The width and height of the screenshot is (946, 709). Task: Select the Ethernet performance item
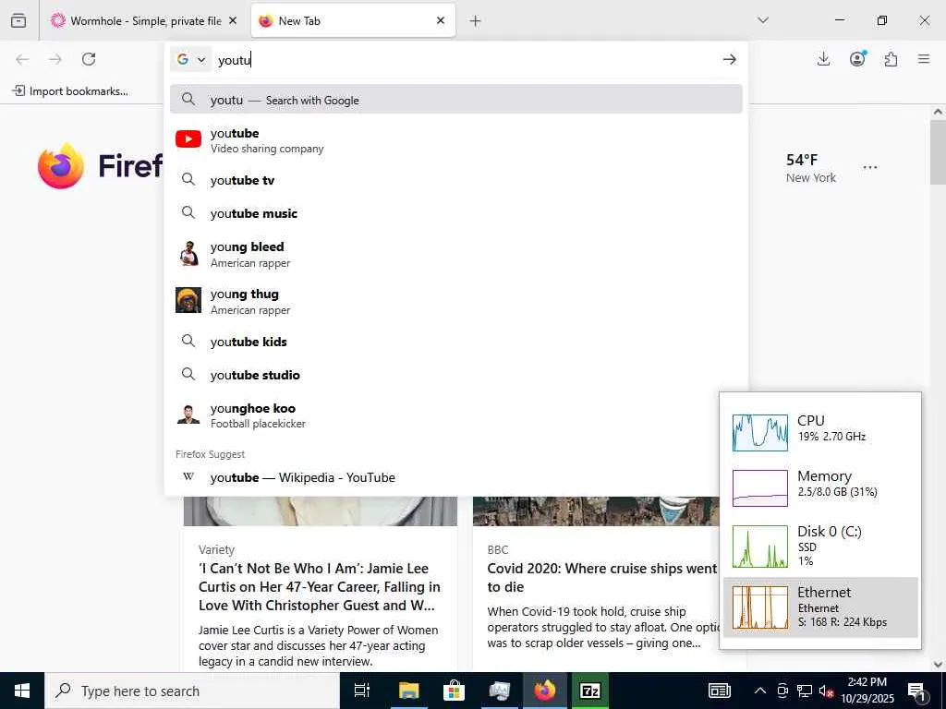coord(820,607)
